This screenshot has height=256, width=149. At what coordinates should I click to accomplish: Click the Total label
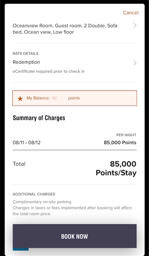[x=19, y=164]
